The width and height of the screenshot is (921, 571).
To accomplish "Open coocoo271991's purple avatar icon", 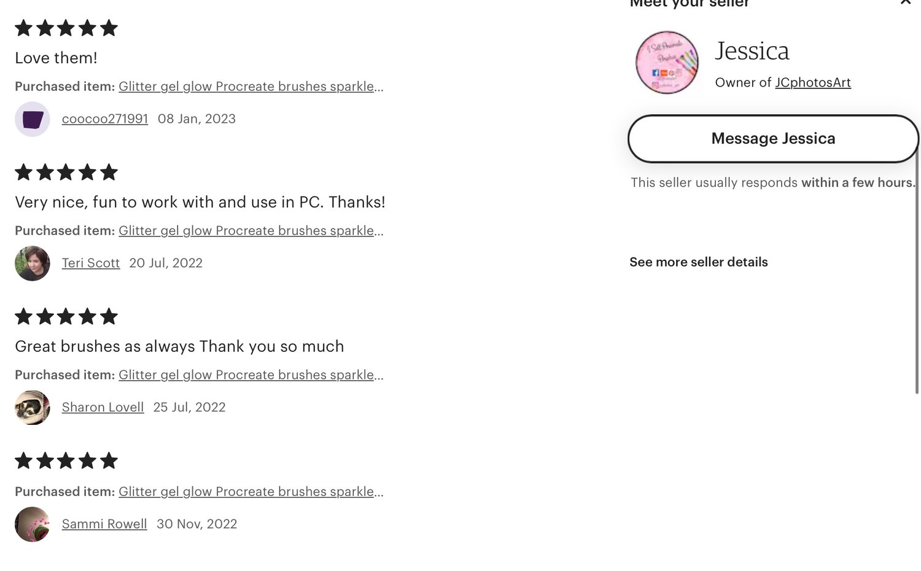I will tap(32, 119).
